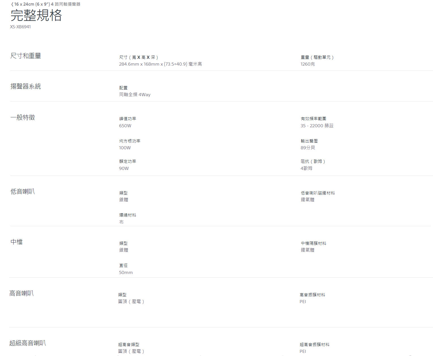Click the 1260克 weight value
Image resolution: width=433 pixels, height=356 pixels.
[308, 64]
